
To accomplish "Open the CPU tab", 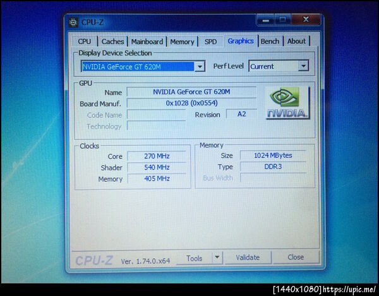I will [85, 41].
